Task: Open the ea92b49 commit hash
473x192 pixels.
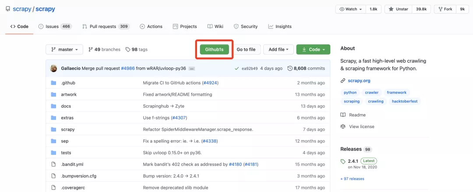Action: (250, 69)
